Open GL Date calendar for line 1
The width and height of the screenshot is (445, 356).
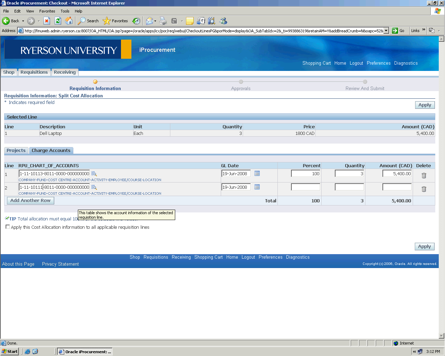pyautogui.click(x=257, y=173)
